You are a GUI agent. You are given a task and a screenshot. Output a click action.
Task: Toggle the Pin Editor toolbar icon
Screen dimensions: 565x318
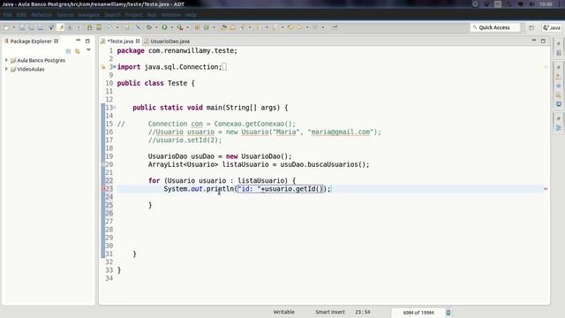coord(335,27)
